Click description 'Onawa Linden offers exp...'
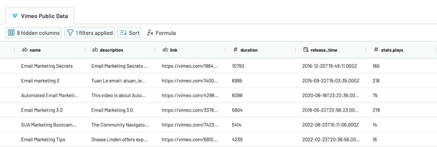Image resolution: width=437 pixels, height=147 pixels. [x=119, y=140]
